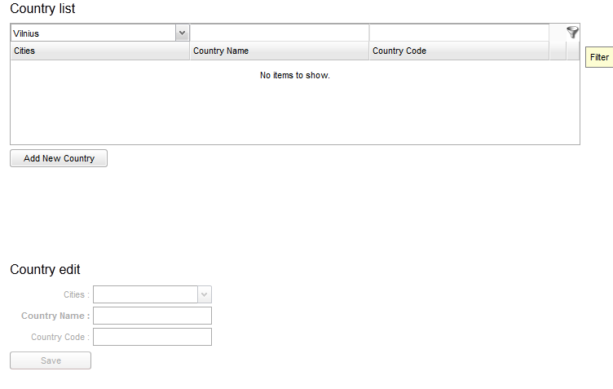The height and width of the screenshot is (389, 613).
Task: Click the "No items to show." message
Action: click(294, 75)
